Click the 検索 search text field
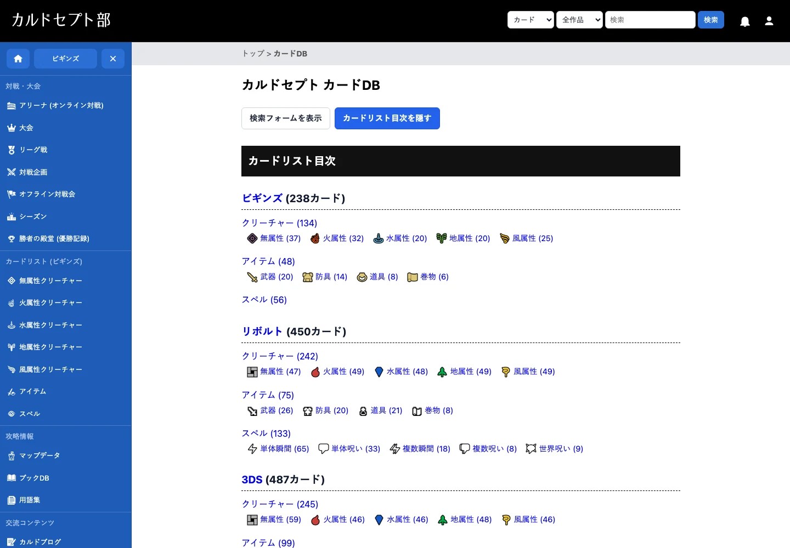 pos(650,20)
